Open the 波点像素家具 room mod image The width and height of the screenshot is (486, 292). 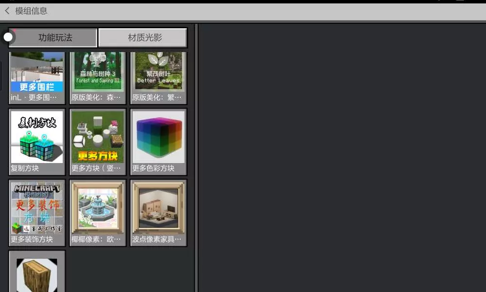tap(158, 208)
